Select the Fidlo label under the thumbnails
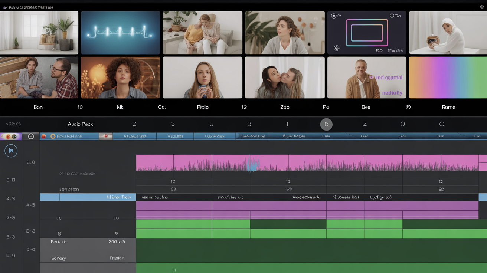The image size is (487, 273). (203, 107)
